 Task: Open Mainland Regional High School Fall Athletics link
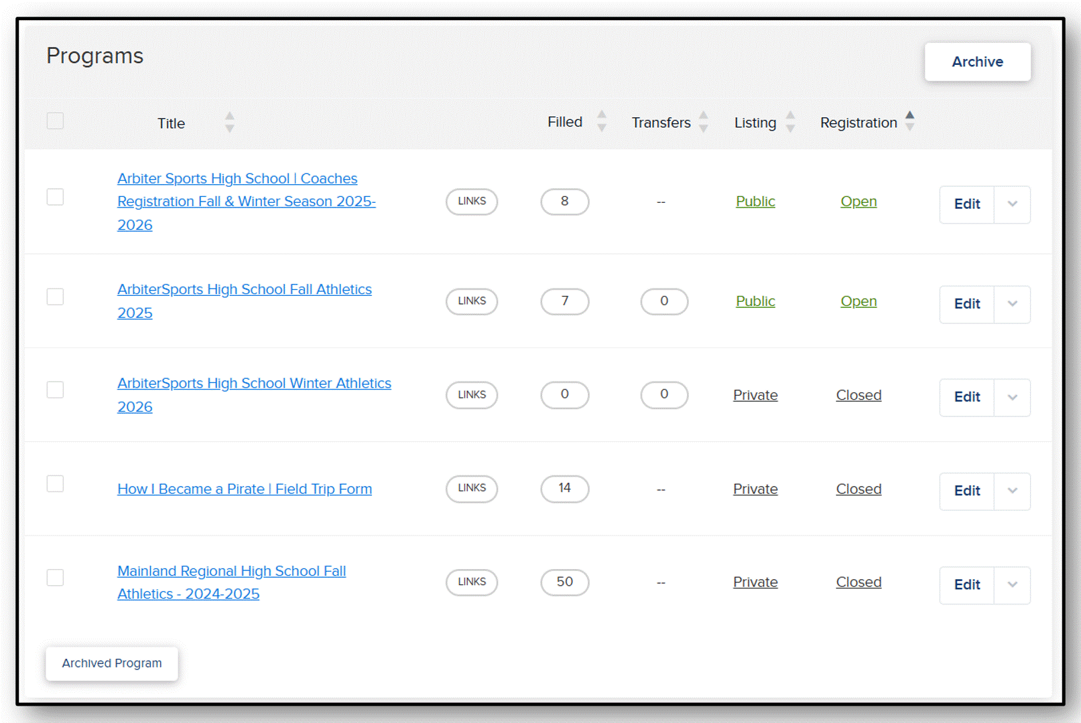pos(231,582)
